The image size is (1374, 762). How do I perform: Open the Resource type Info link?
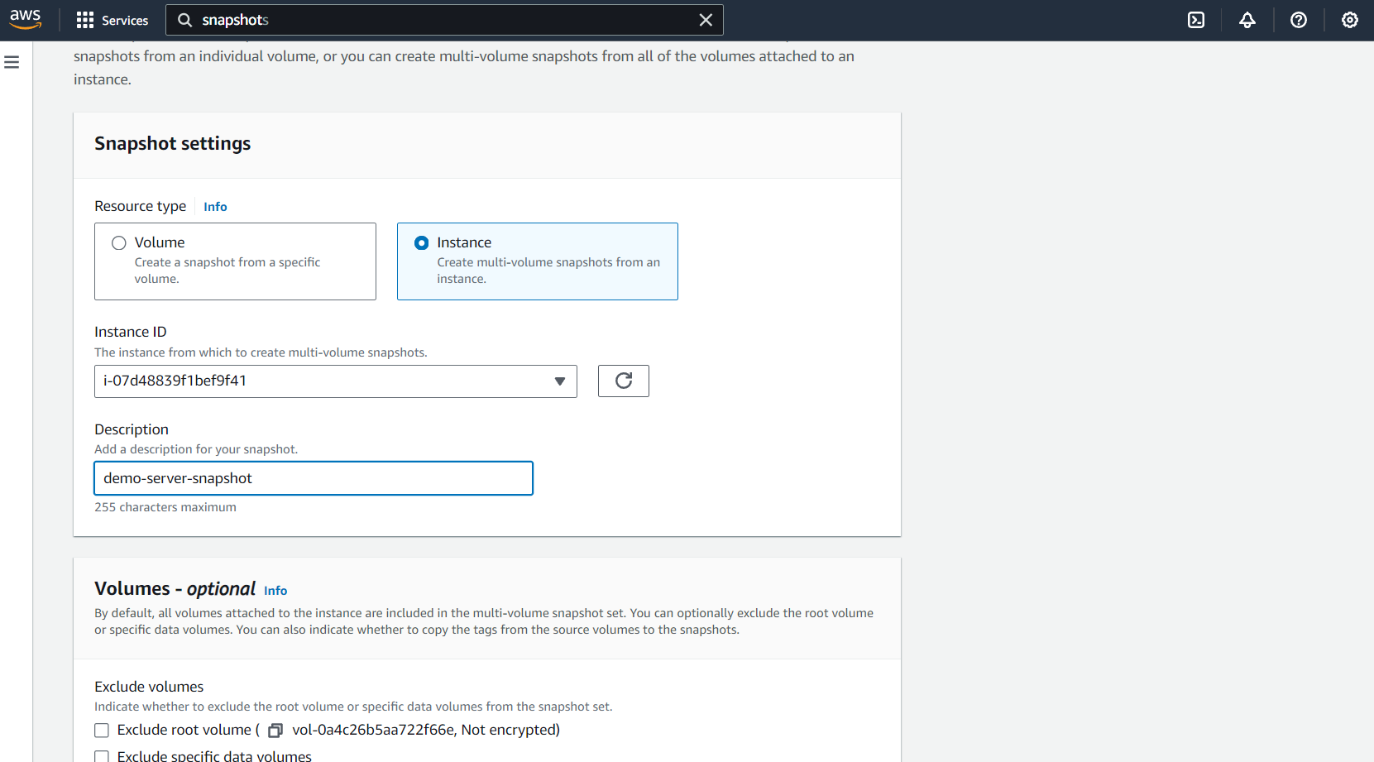point(215,207)
